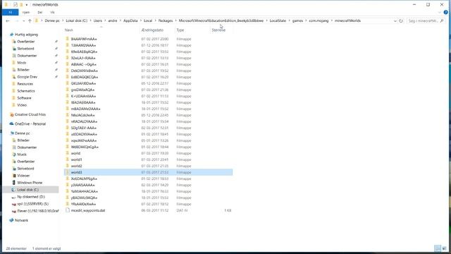Click the 1 KB size cell
The width and height of the screenshot is (451, 254).
(x=228, y=210)
